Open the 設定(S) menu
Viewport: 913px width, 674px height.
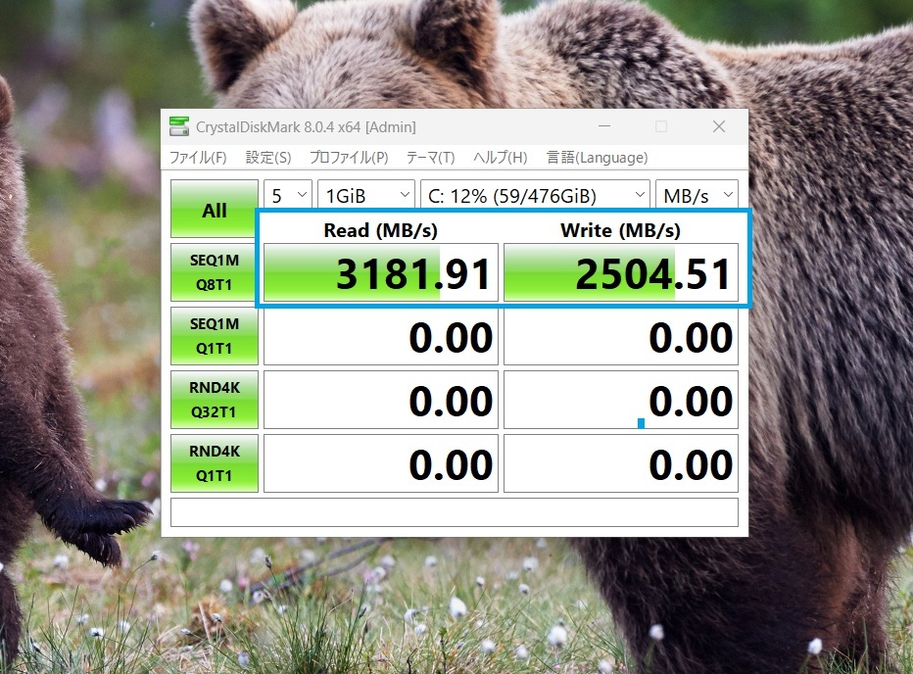(267, 158)
